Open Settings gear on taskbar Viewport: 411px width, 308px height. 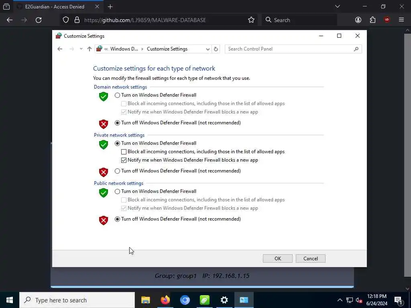[224, 300]
